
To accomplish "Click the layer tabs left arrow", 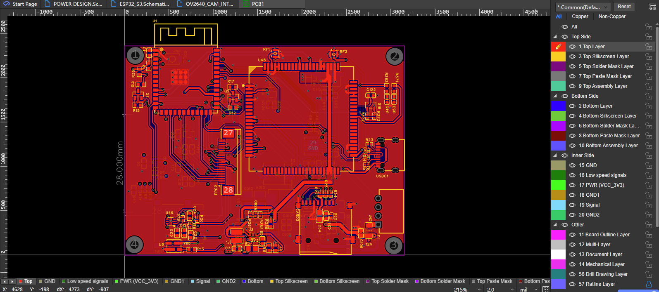I will (5, 282).
